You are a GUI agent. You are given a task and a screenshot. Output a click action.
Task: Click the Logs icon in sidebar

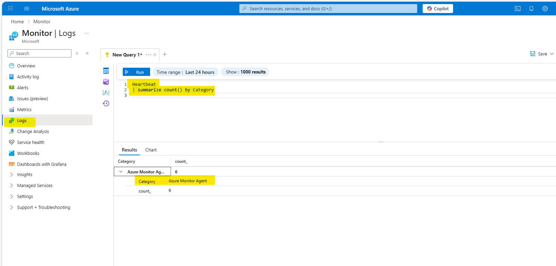click(x=12, y=120)
